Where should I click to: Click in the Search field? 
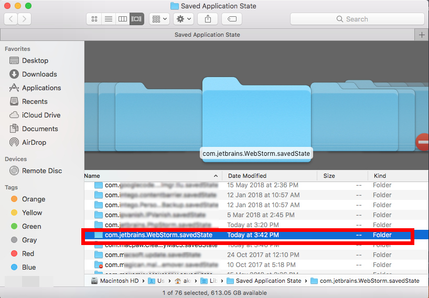(357, 19)
